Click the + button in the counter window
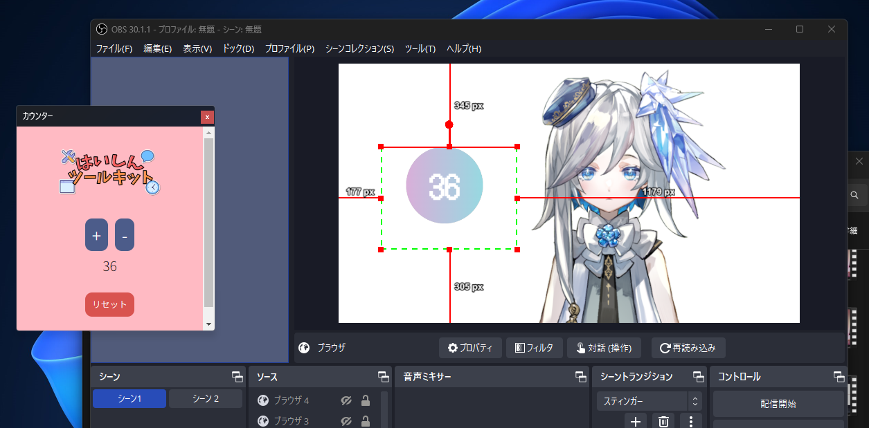The width and height of the screenshot is (869, 428). (96, 235)
